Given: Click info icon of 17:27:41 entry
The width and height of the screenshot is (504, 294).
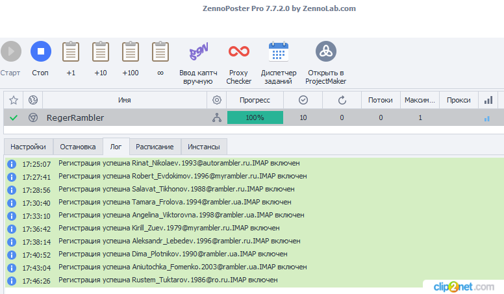Looking at the screenshot, I should [12, 177].
